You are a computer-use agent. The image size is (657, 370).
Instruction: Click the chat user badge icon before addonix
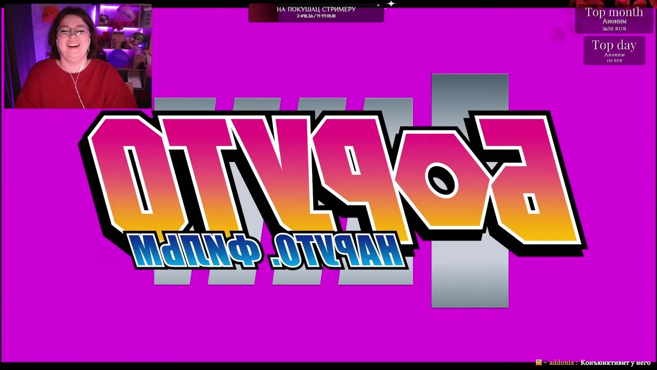click(x=538, y=362)
